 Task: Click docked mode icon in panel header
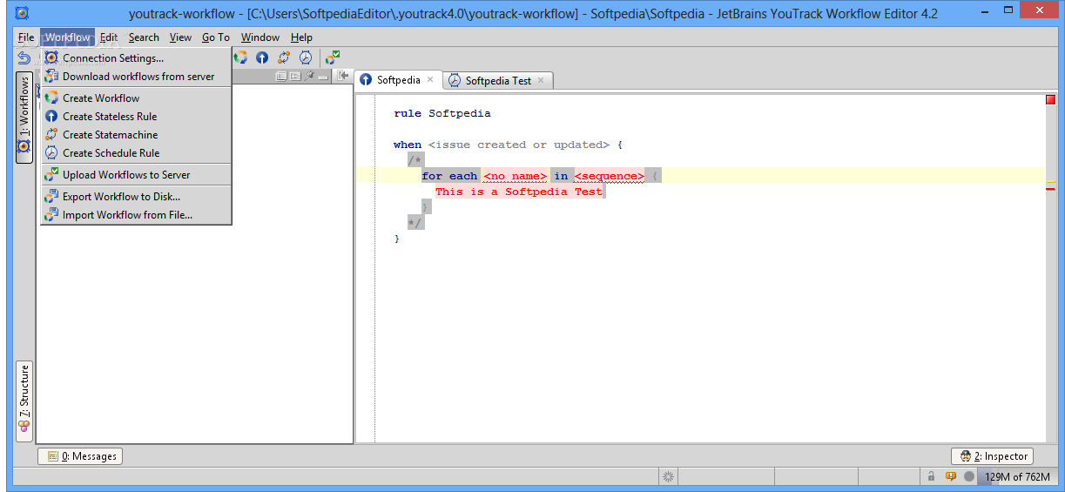click(295, 77)
